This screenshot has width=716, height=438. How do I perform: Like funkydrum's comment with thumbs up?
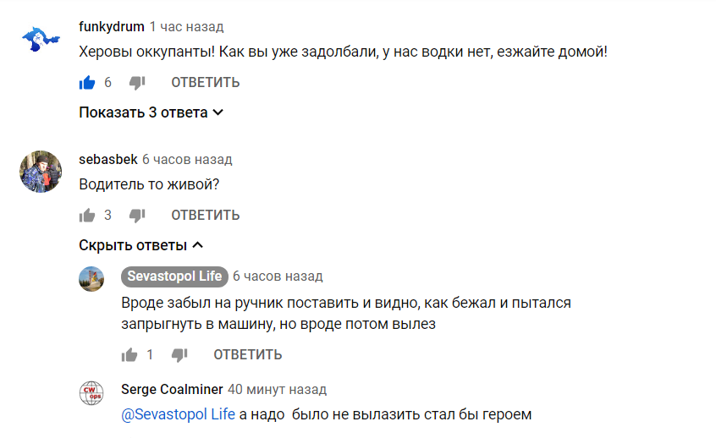(x=87, y=83)
